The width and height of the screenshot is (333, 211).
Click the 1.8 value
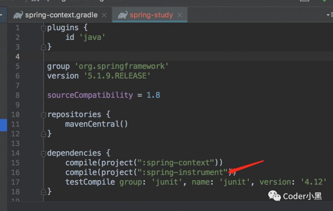153,95
